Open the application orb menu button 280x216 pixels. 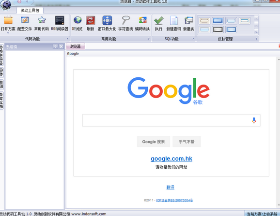5,5
